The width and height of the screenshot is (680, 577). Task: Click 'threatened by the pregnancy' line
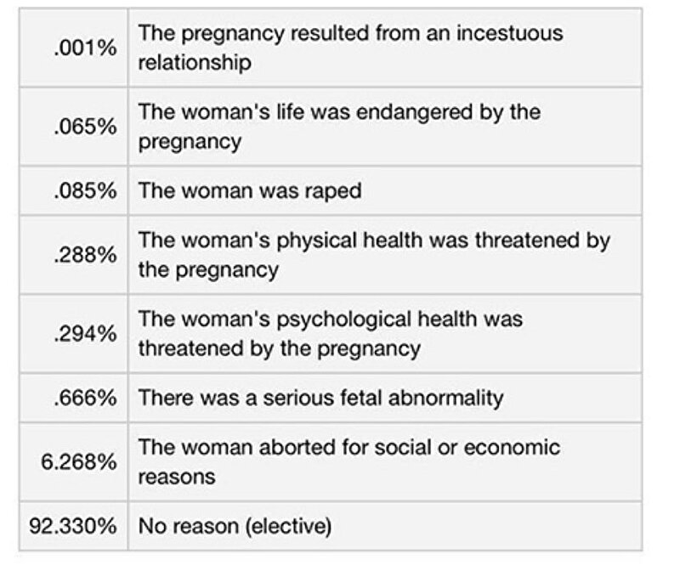click(280, 349)
